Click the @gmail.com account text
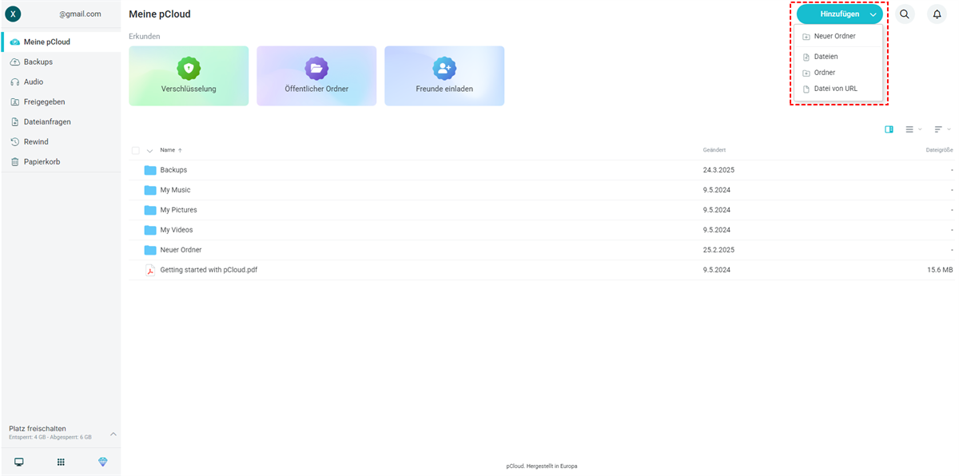Viewport: 959px width, 476px height. (80, 14)
